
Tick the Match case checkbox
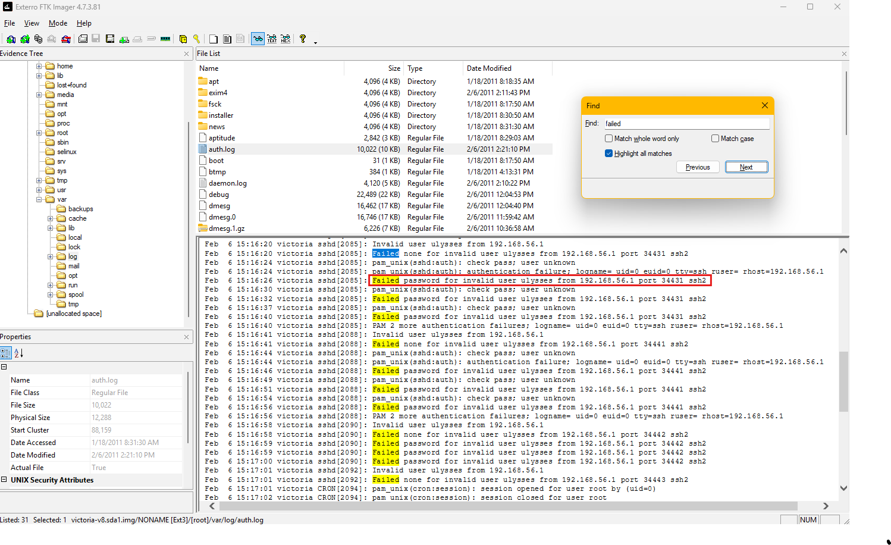(715, 139)
